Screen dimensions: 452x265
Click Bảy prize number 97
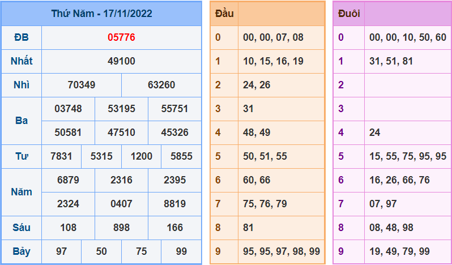point(61,251)
